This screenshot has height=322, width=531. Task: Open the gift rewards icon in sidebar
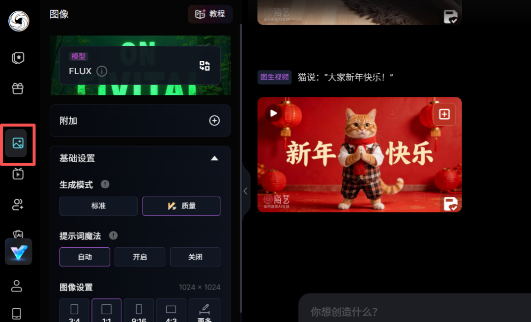pos(18,88)
